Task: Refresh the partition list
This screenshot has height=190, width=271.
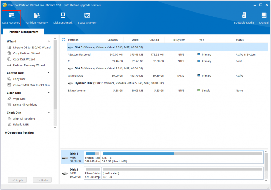Action: point(64,40)
